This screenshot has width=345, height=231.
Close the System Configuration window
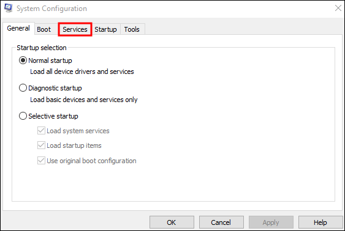(x=338, y=9)
